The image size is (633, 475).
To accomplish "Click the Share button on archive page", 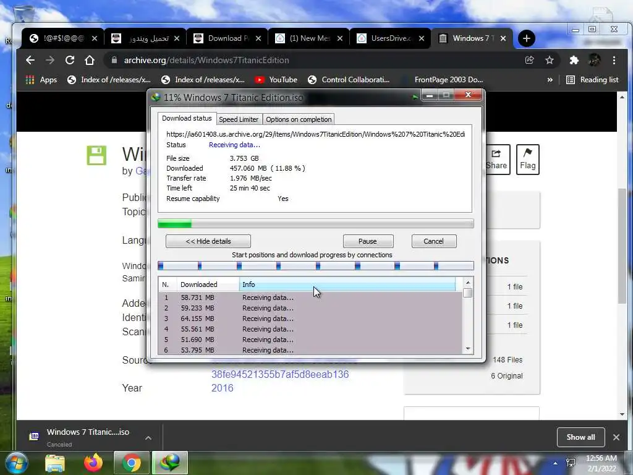I will point(496,160).
